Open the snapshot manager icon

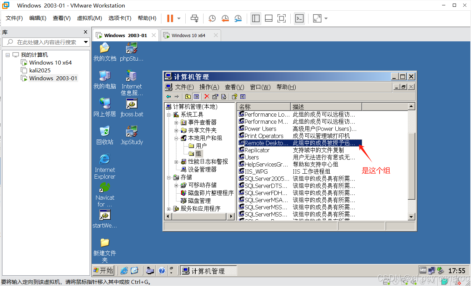point(238,18)
